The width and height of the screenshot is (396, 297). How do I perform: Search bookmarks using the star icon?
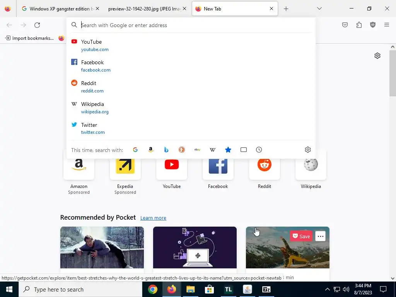(x=228, y=150)
